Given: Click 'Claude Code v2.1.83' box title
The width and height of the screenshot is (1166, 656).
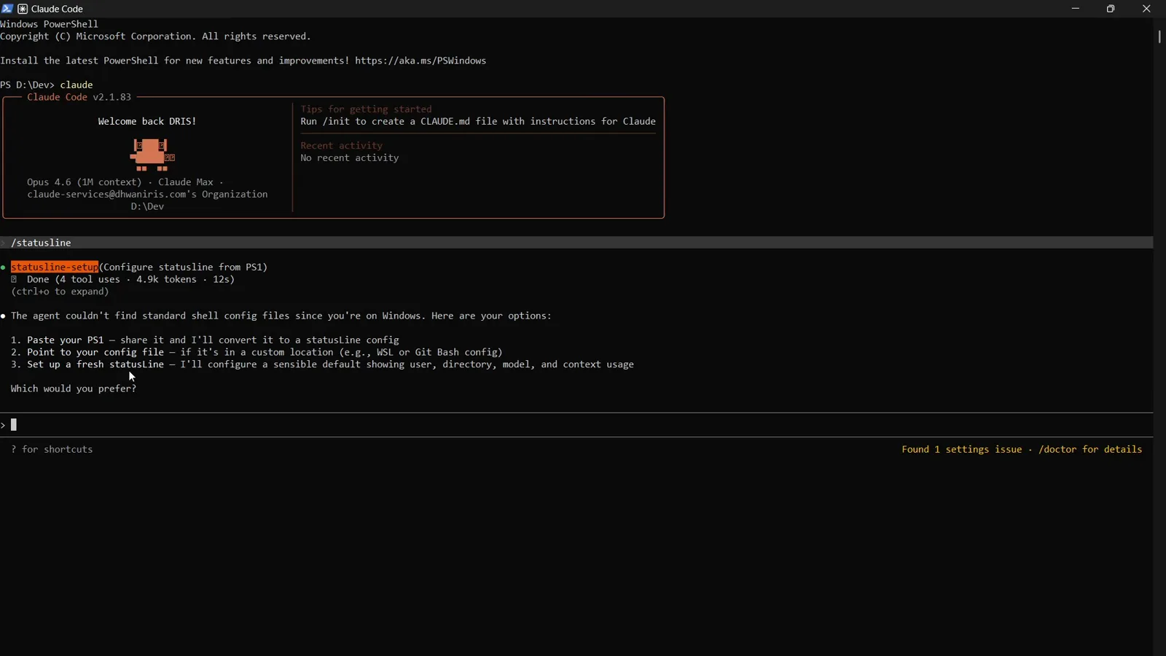Looking at the screenshot, I should tap(79, 97).
